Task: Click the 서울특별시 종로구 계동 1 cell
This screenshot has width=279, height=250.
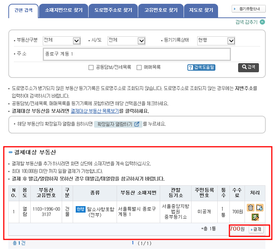Action: tap(138, 212)
